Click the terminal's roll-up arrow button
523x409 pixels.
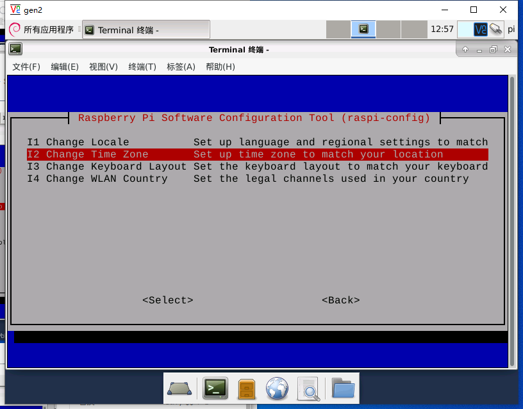[465, 50]
